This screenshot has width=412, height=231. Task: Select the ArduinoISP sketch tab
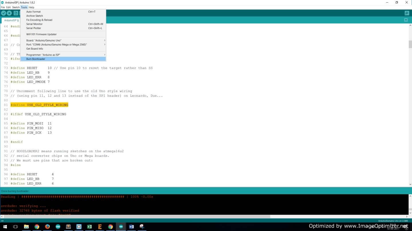pos(11,20)
